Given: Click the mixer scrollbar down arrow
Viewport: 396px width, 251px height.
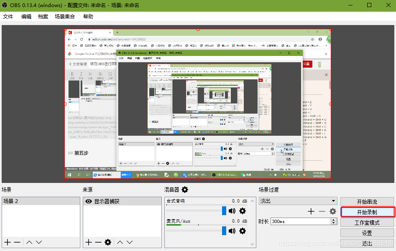Looking at the screenshot, I should point(252,244).
